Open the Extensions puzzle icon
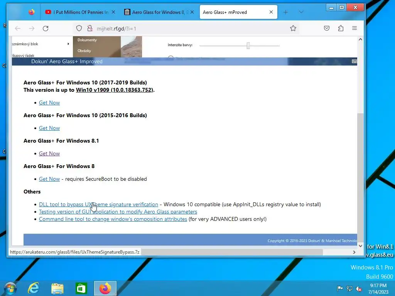395x296 pixels. tap(341, 28)
